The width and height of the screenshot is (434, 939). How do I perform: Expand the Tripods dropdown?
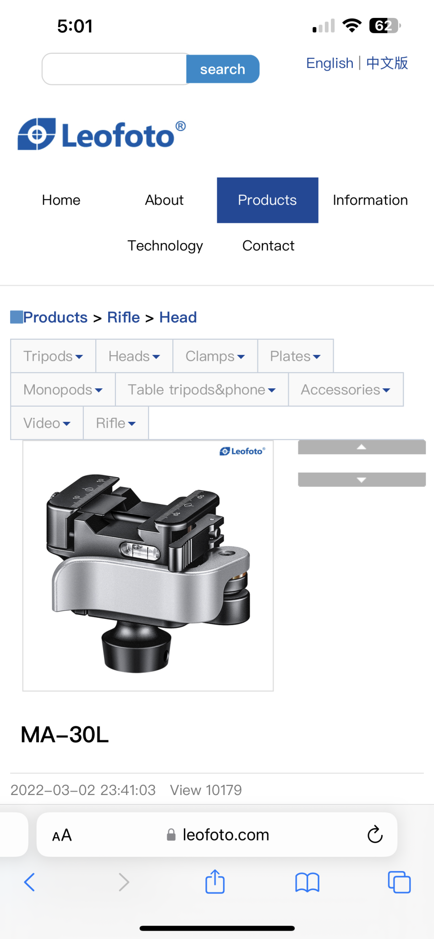(53, 356)
